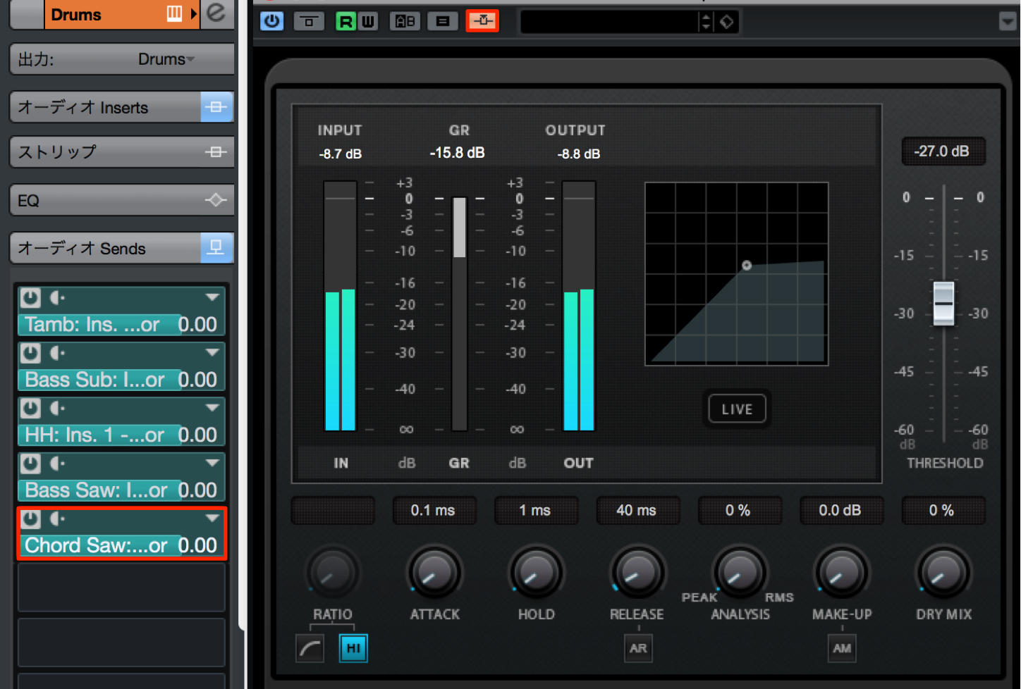Toggle pre/post fader on Bass Saw send
The image size is (1021, 689).
[57, 464]
